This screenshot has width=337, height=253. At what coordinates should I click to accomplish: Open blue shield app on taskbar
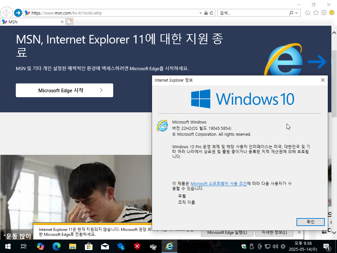(121, 246)
